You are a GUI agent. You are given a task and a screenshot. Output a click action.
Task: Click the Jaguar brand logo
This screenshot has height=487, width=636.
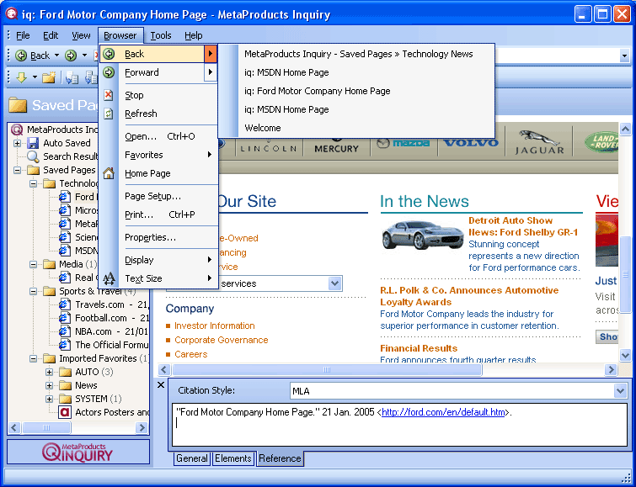coord(539,142)
